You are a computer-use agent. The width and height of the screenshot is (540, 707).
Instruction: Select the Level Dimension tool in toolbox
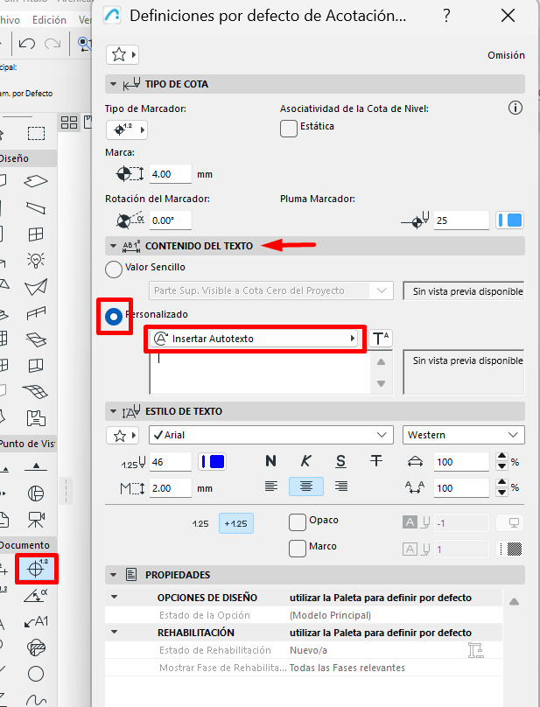36,569
